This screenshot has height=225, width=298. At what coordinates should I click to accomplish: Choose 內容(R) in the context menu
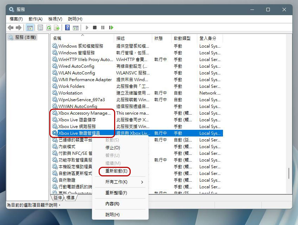[x=112, y=204]
